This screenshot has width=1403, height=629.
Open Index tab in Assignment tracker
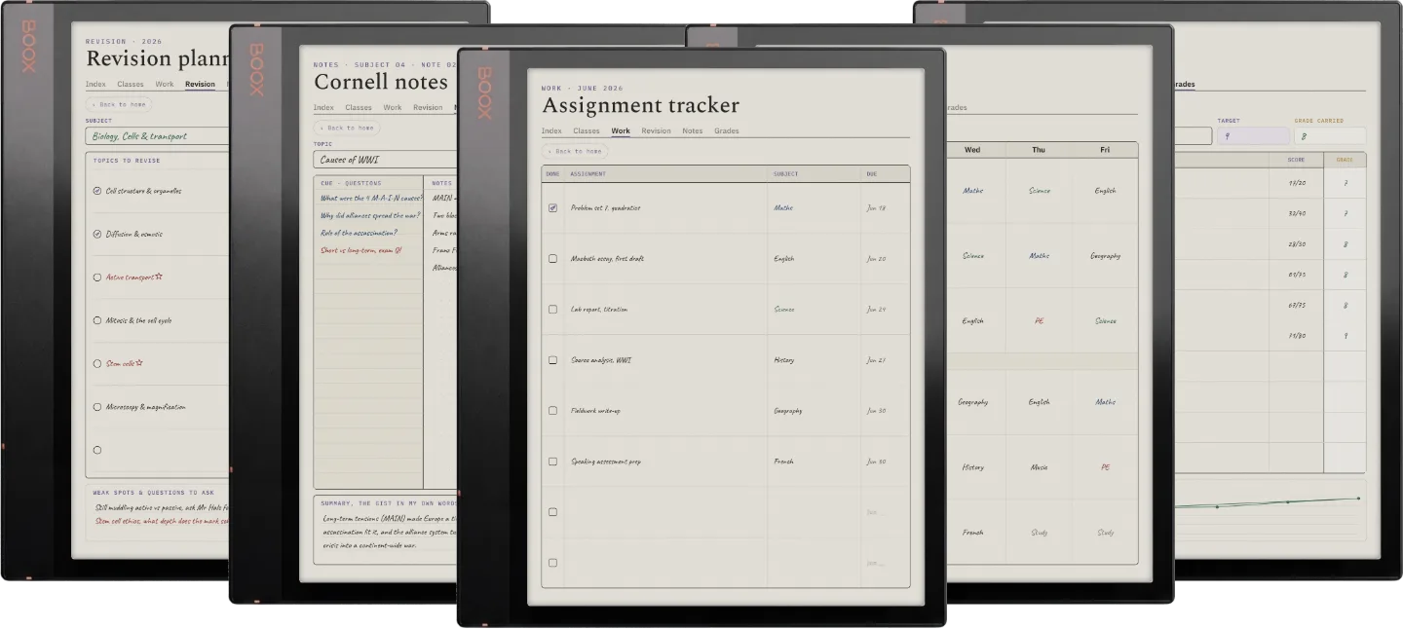click(551, 130)
